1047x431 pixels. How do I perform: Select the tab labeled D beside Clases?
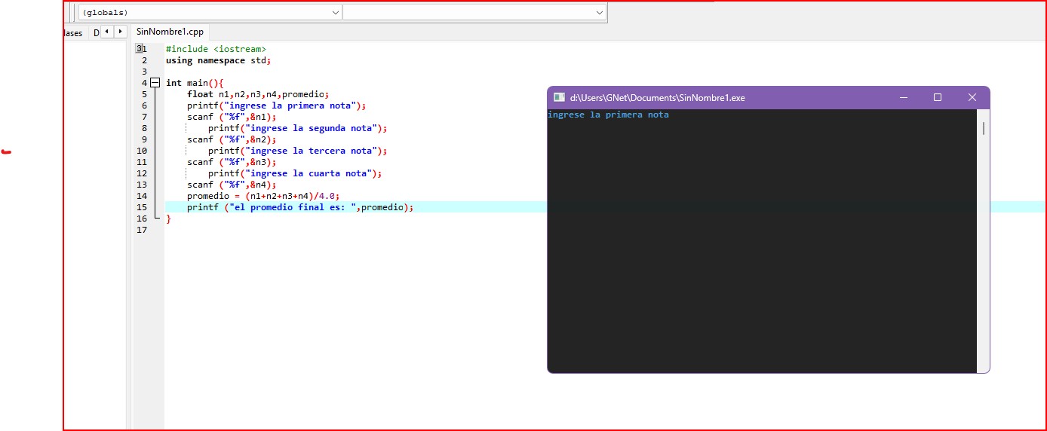point(96,33)
